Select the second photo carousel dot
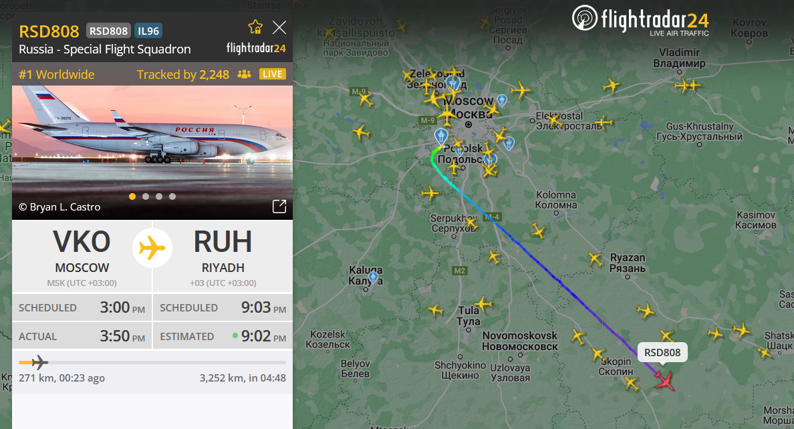This screenshot has height=429, width=794. click(146, 196)
